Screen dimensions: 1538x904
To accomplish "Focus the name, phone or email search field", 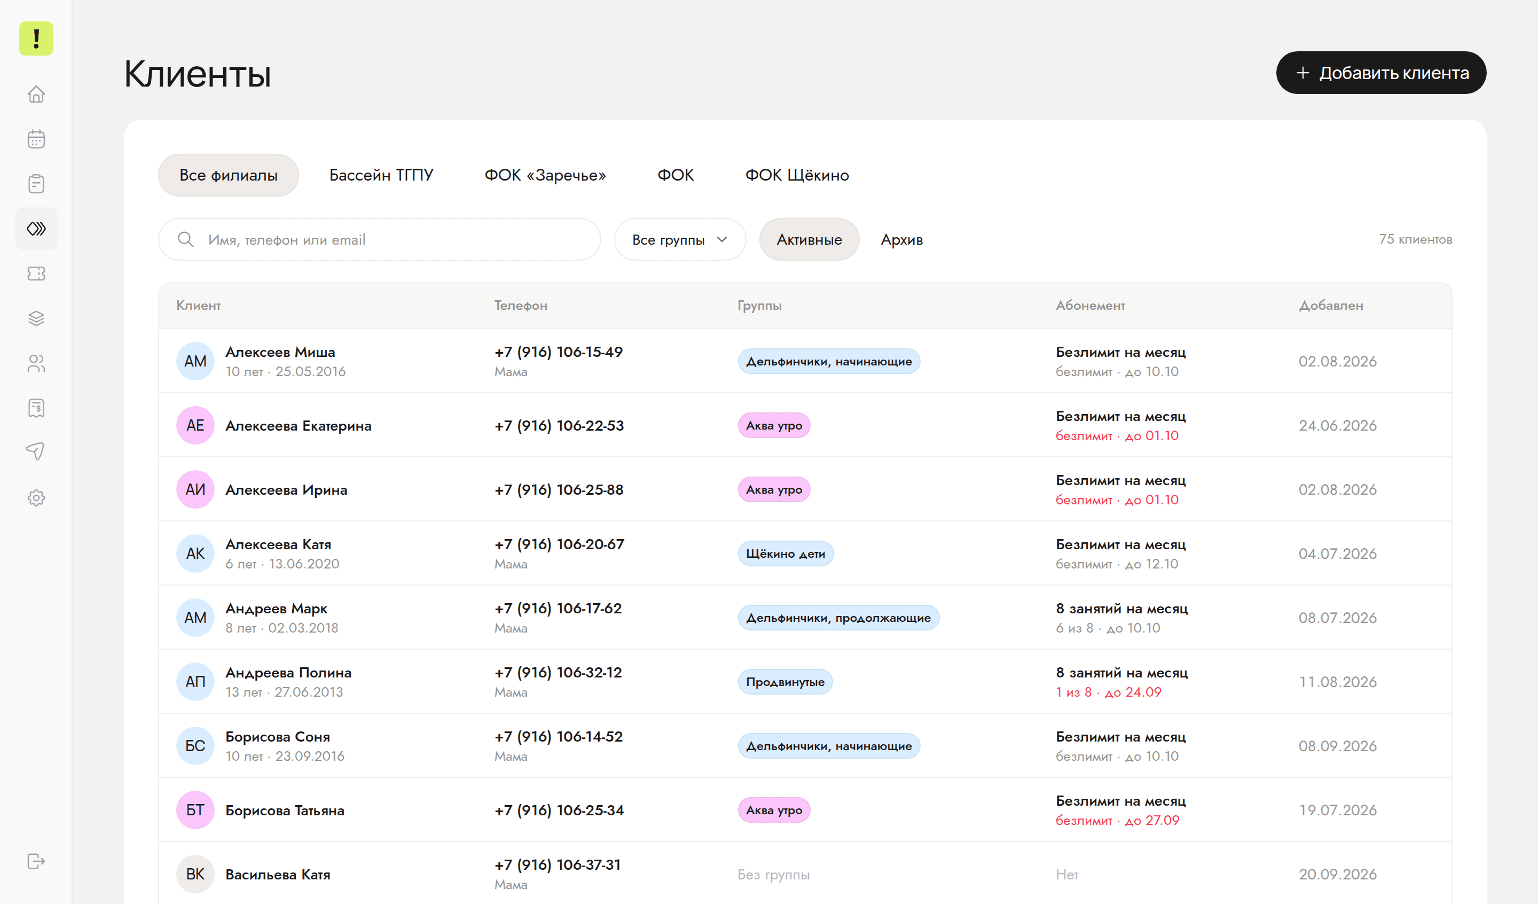I will [380, 239].
